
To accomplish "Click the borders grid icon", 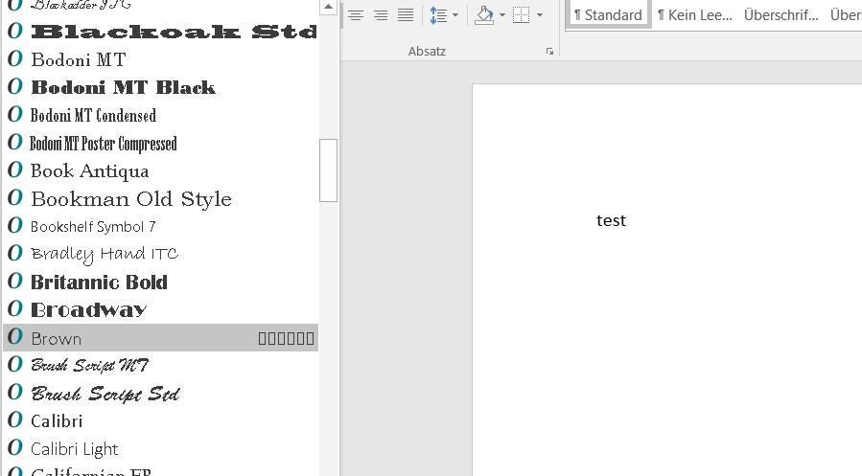I will point(522,14).
